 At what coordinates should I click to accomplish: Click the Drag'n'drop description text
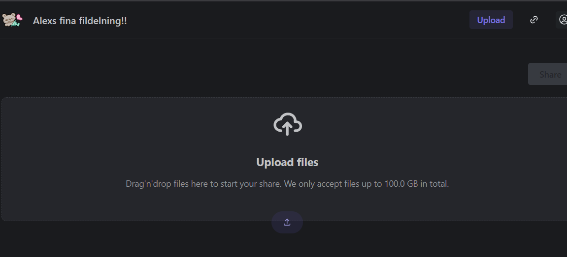point(287,184)
